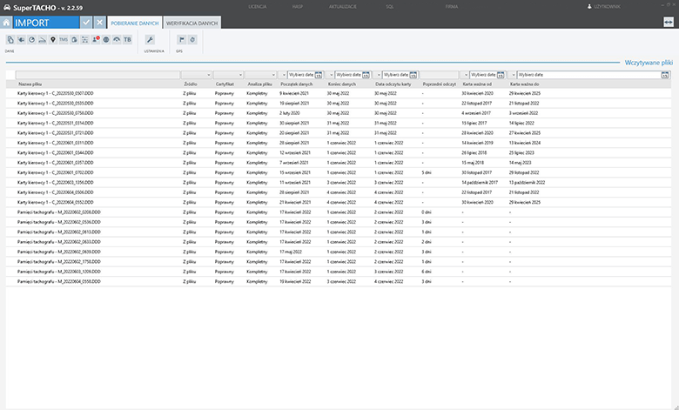Viewport: 679px width, 410px height.
Task: Click the flag icon in GPS group
Action: pos(181,40)
